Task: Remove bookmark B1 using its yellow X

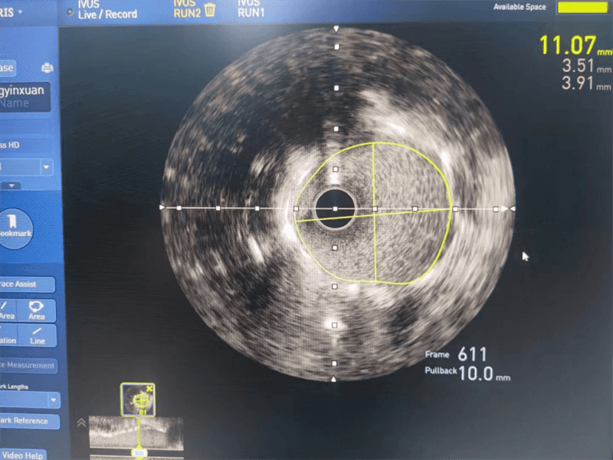Action: click(150, 389)
